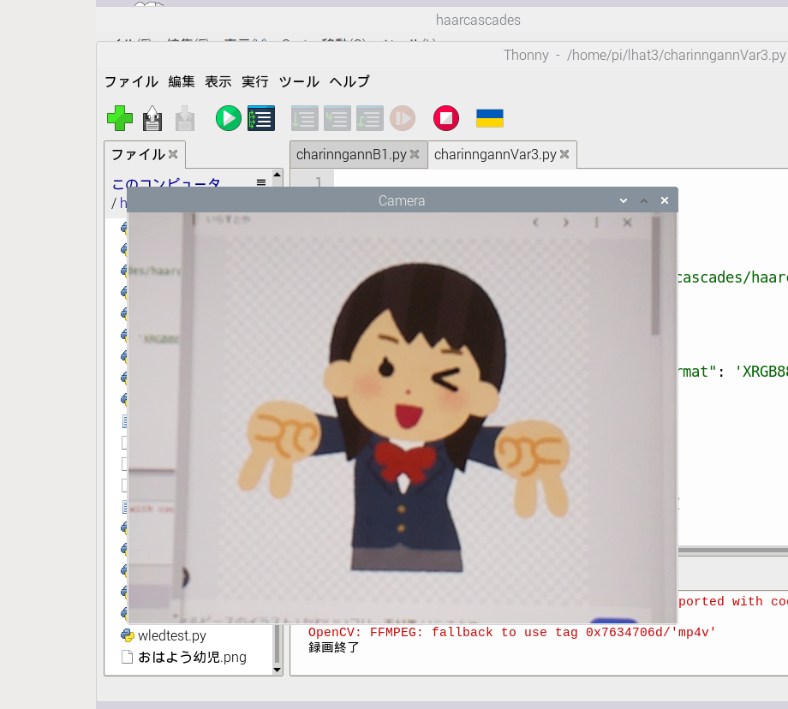Click the Load file icon in toolbar
788x709 pixels.
click(x=152, y=118)
